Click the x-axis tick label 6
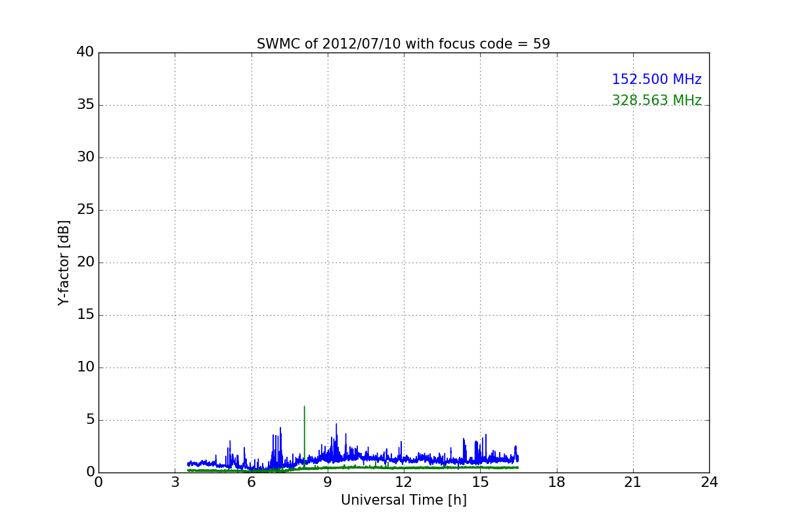Screen dimensions: 788x525 coord(252,482)
